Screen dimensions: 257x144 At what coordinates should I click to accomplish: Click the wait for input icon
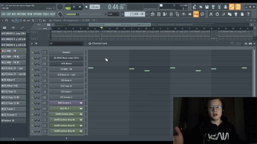point(201,7)
